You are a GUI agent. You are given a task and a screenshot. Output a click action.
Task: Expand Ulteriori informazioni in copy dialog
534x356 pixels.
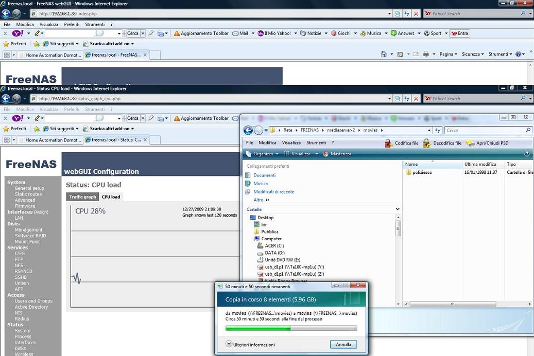tap(250, 345)
